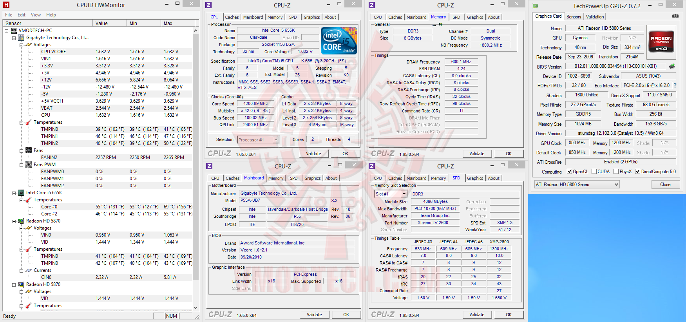
Task: Collapse the VMODTECH-PC tree node
Action: (7, 31)
